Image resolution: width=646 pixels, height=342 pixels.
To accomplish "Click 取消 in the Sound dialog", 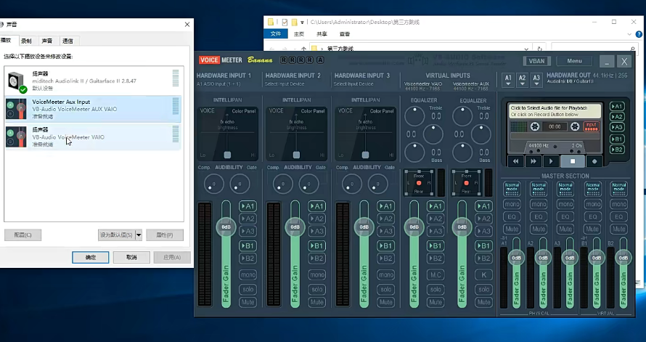I will coord(131,257).
